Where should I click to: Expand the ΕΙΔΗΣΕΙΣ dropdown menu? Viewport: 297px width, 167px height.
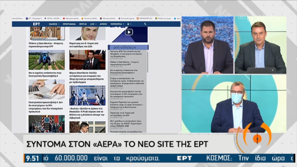pyautogui.click(x=54, y=24)
